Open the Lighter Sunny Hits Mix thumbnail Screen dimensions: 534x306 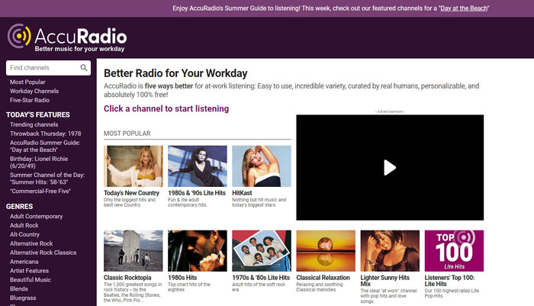click(x=389, y=250)
